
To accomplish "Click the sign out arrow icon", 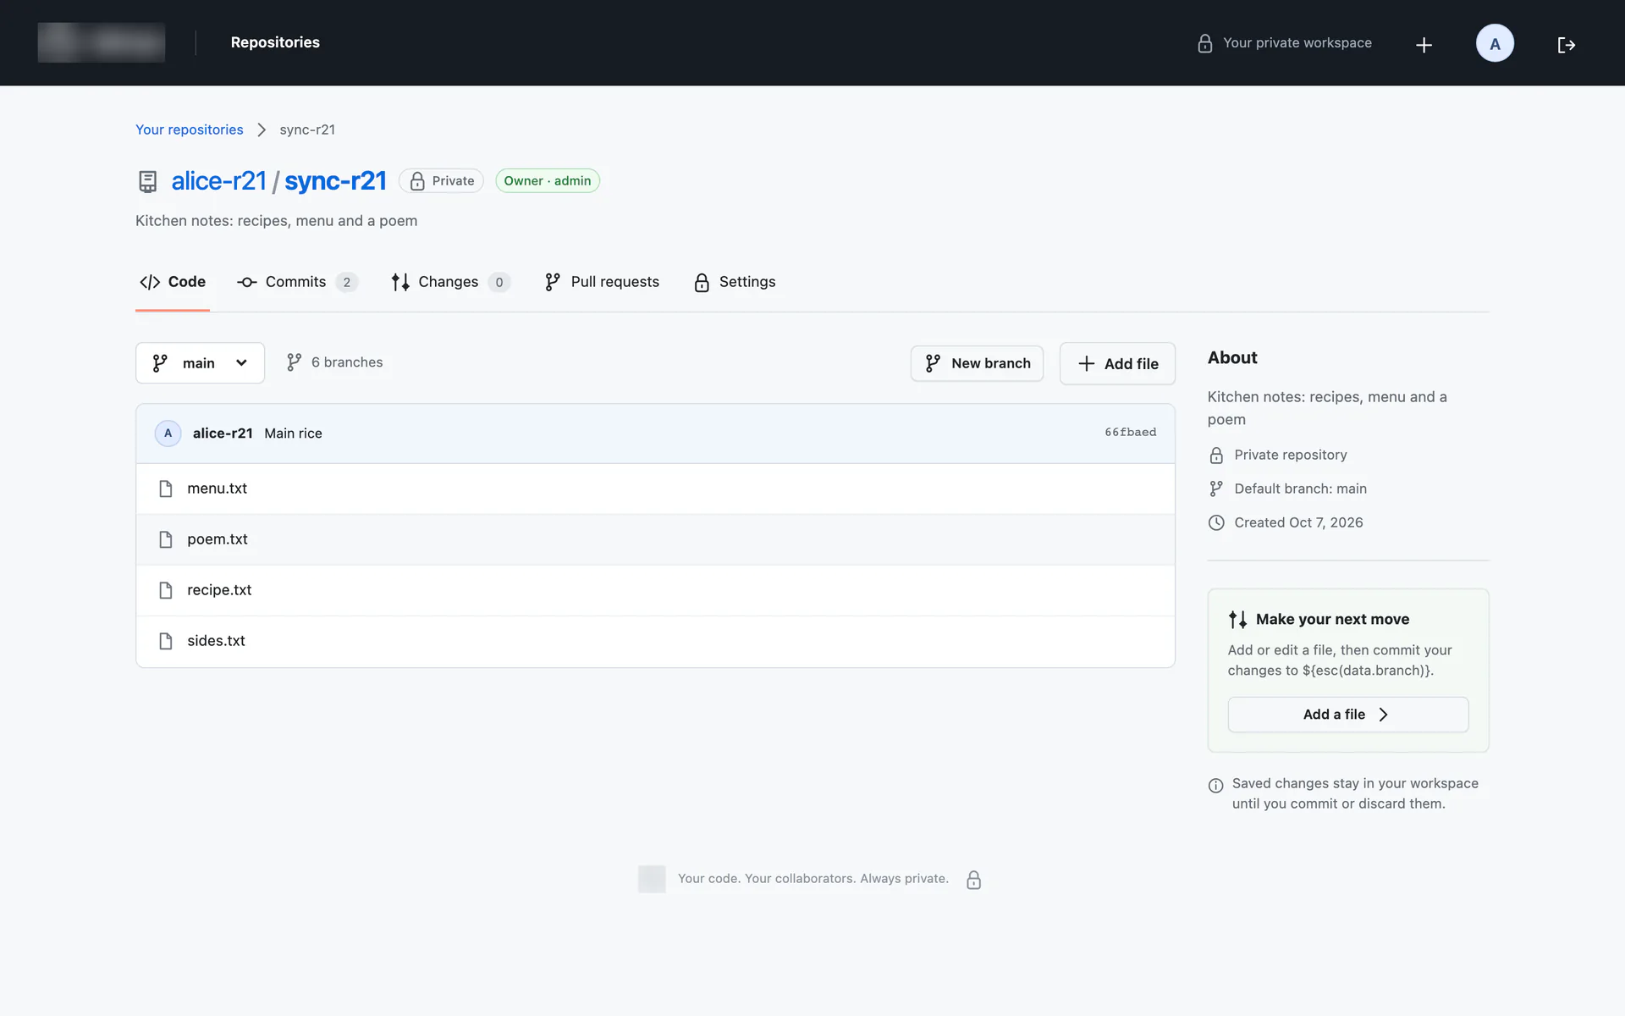I will coord(1567,44).
